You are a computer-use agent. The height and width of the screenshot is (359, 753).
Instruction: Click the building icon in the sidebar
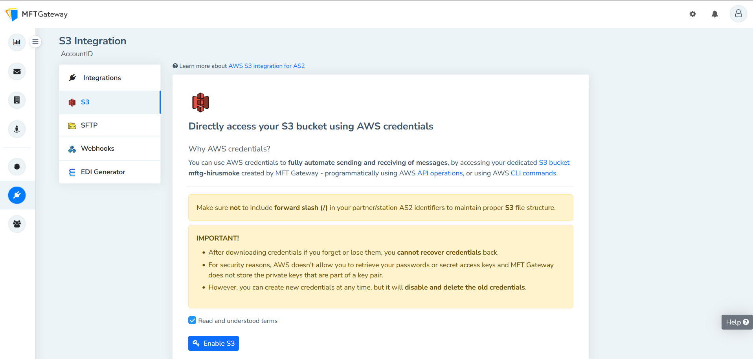pyautogui.click(x=17, y=100)
